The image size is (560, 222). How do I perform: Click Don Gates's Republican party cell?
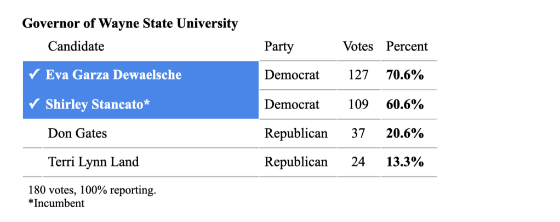coord(296,133)
